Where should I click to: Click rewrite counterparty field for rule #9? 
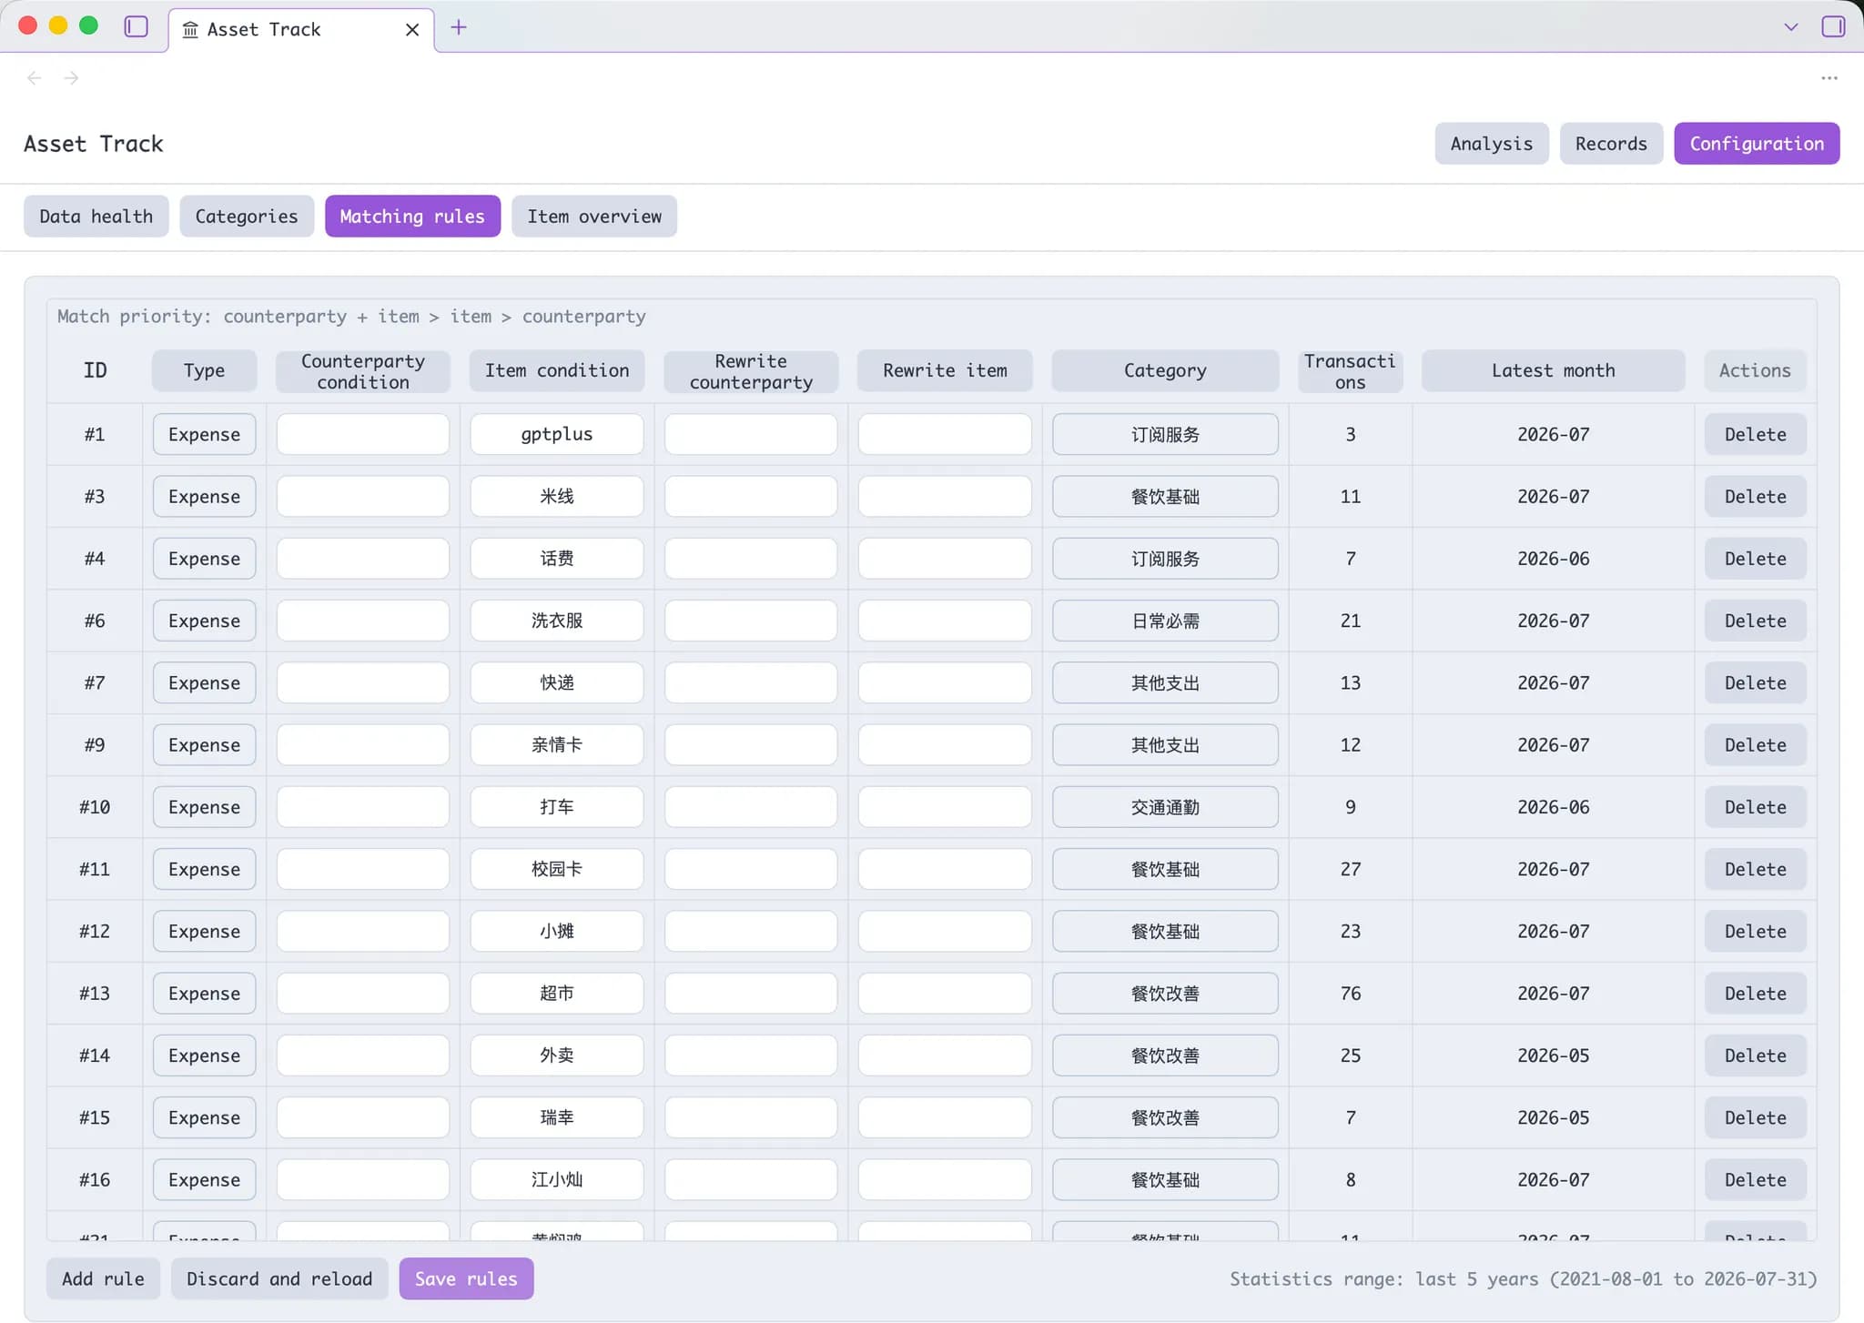pyautogui.click(x=751, y=745)
